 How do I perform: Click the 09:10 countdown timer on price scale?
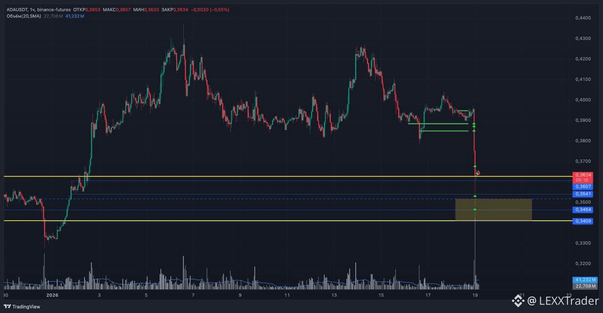[582, 180]
